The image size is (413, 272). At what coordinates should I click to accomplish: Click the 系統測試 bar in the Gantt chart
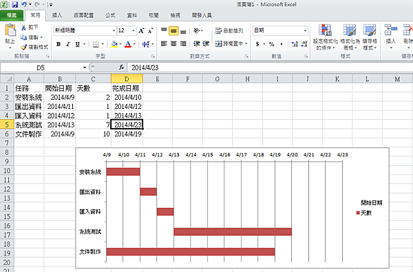[233, 231]
